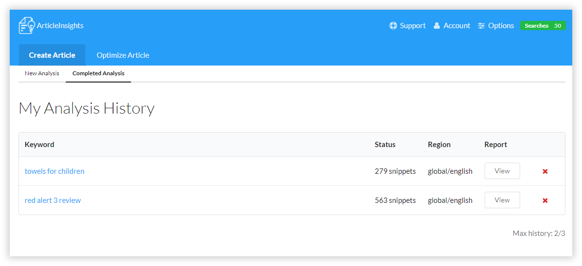The image size is (582, 266).
Task: Click the '279 snippets' status cell
Action: [395, 171]
